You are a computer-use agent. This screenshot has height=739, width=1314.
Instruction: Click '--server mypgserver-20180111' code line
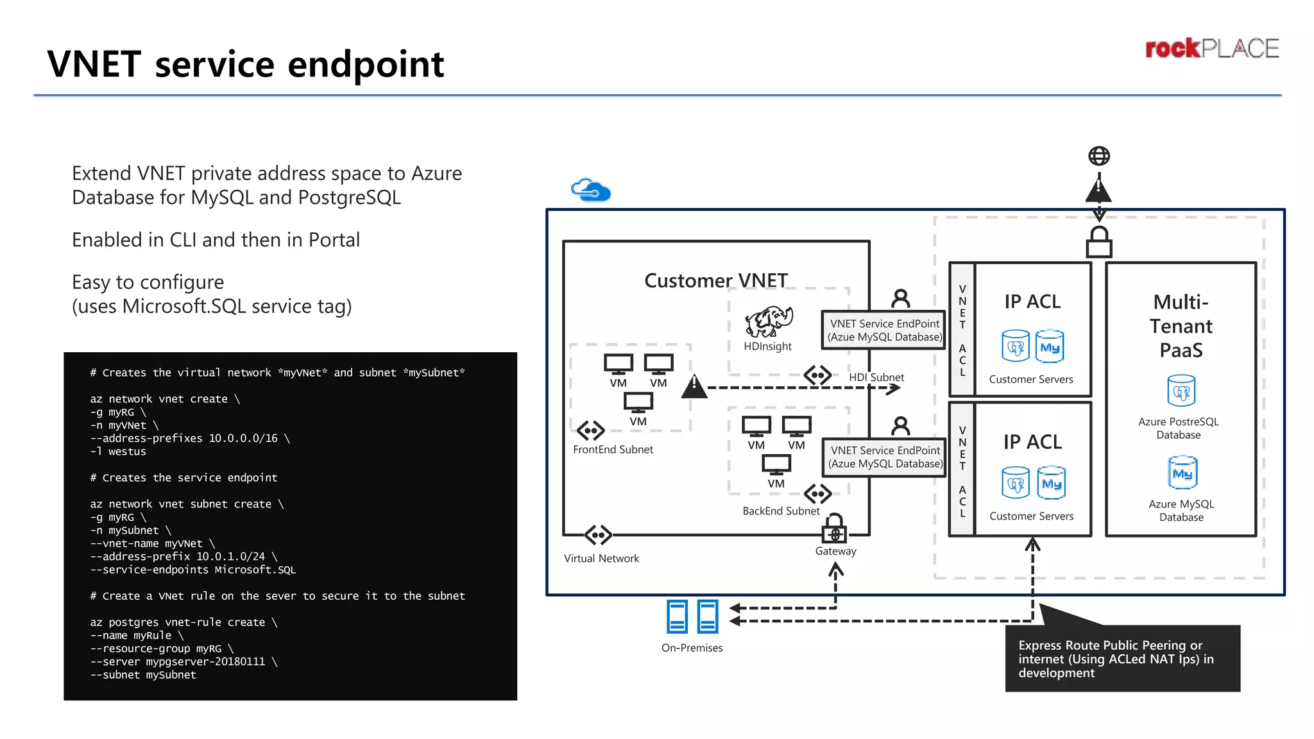(183, 661)
